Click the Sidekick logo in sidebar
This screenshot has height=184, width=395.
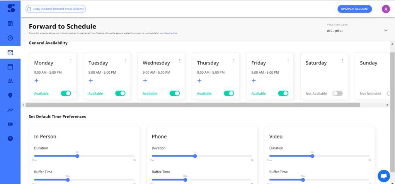11,8
